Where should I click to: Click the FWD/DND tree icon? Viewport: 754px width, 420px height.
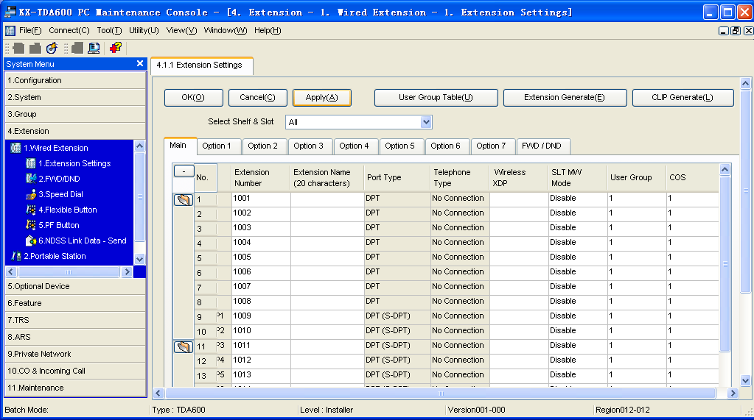(31, 179)
